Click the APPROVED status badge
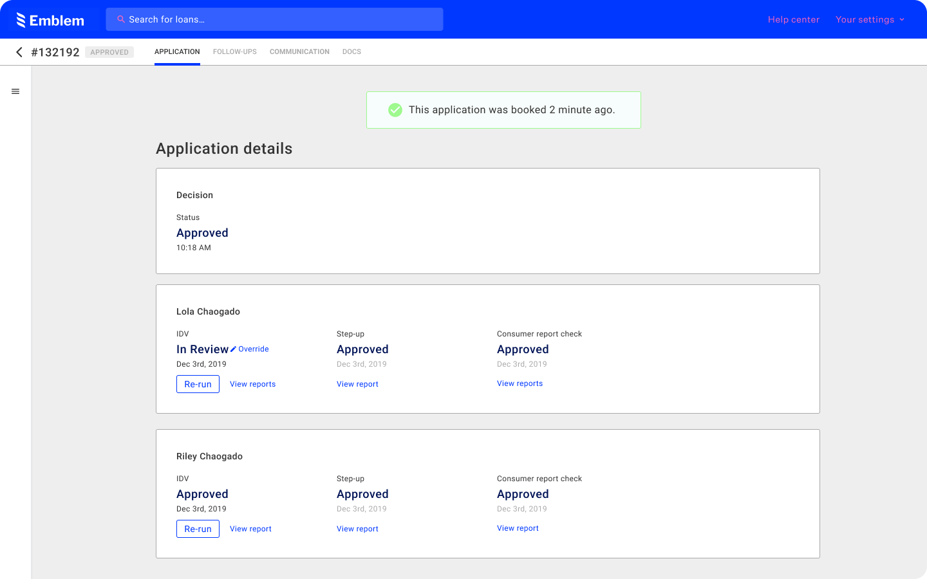This screenshot has width=927, height=579. 109,52
